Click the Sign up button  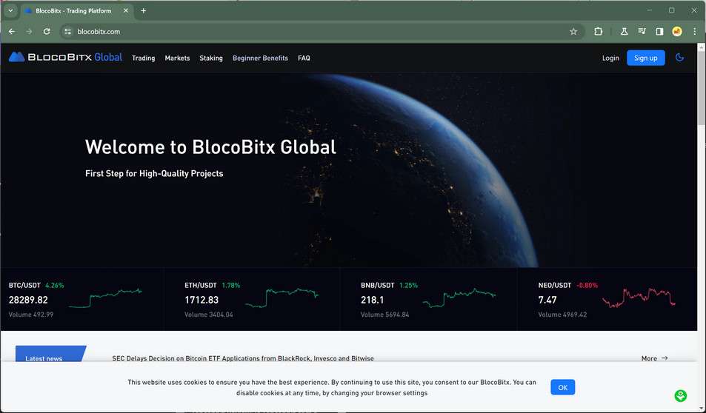[x=645, y=58]
